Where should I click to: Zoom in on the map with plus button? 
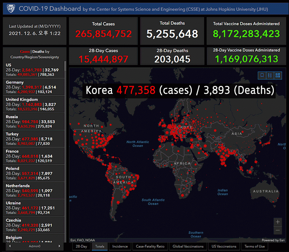click(x=278, y=222)
